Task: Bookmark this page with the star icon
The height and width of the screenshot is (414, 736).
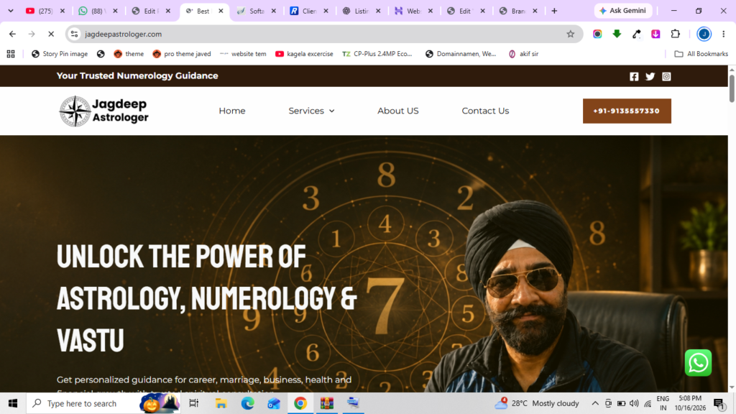Action: 570,34
